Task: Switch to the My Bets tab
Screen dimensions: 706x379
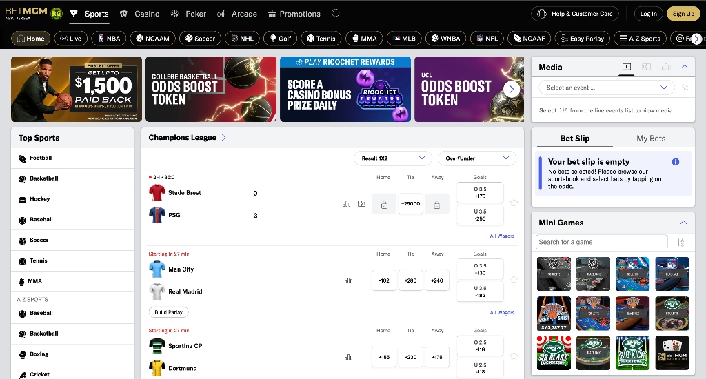Action: [x=651, y=139]
